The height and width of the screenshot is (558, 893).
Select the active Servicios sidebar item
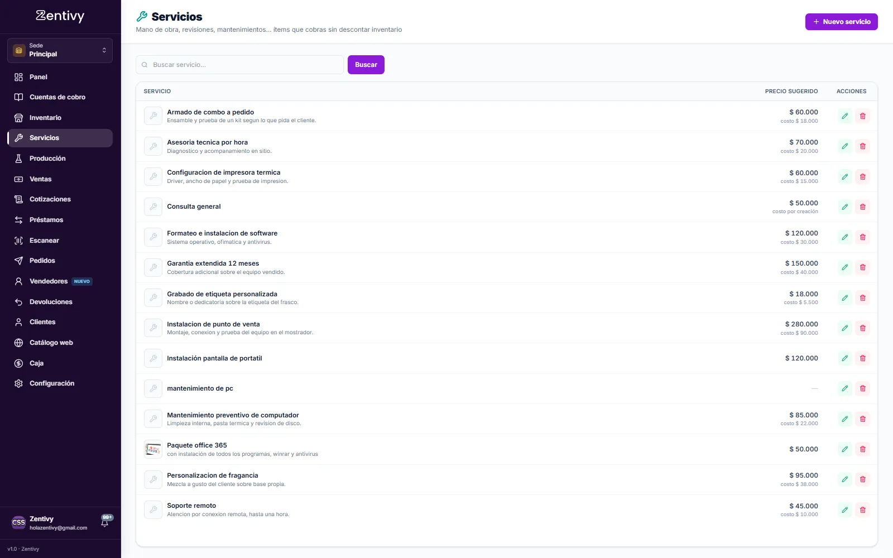coord(60,138)
